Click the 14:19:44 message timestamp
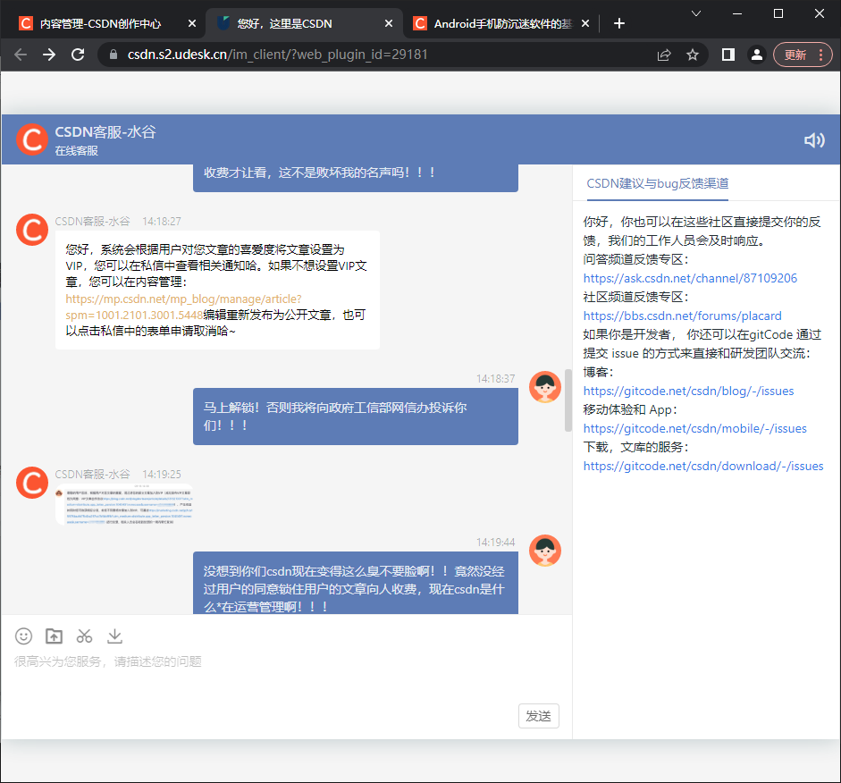841x783 pixels. tap(496, 543)
